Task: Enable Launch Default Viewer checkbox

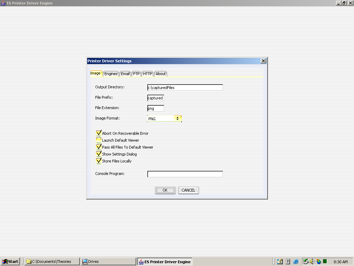Action: pos(99,140)
